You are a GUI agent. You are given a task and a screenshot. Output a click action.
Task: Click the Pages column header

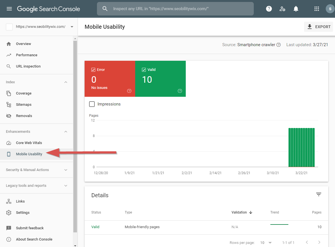click(x=317, y=212)
